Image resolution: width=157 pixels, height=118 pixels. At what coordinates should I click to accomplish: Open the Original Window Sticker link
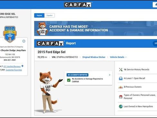[94, 57]
